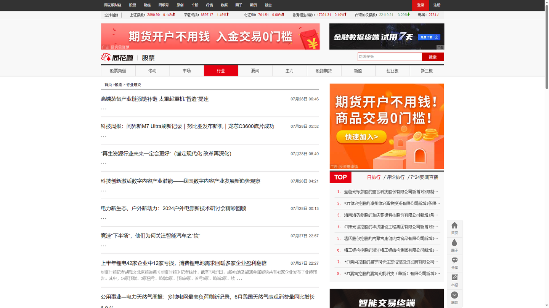Screen dimensions: 549x308
Task: Switch to 创业板 tab
Action: pos(392,71)
